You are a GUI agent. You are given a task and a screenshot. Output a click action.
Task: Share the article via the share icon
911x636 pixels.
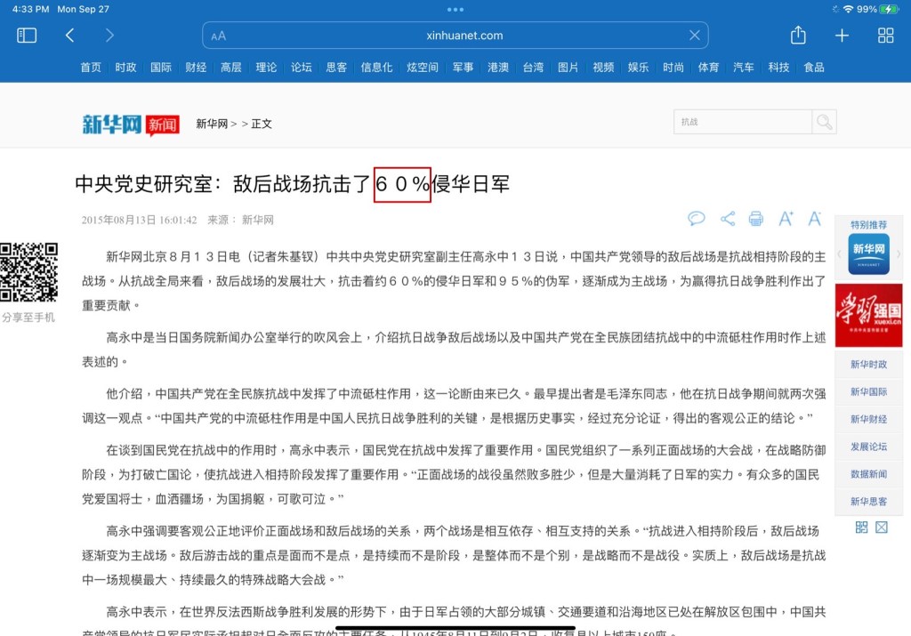pyautogui.click(x=728, y=220)
